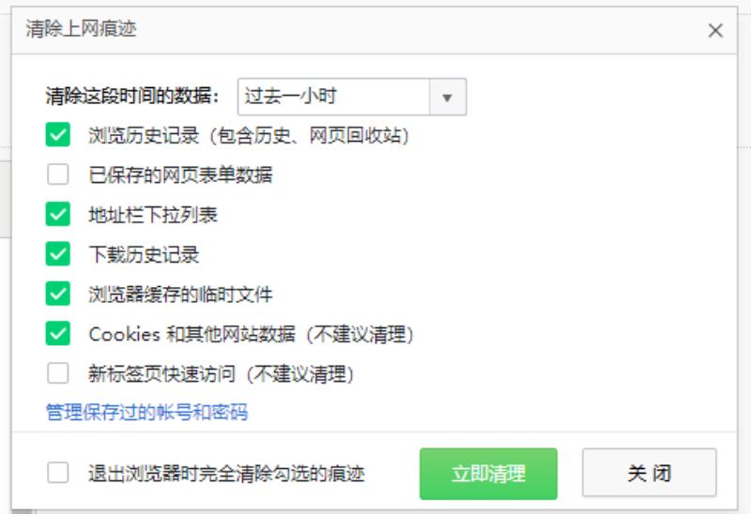Screen dimensions: 751x514
Task: Expand the time range dropdown arrow
Action: tap(448, 98)
